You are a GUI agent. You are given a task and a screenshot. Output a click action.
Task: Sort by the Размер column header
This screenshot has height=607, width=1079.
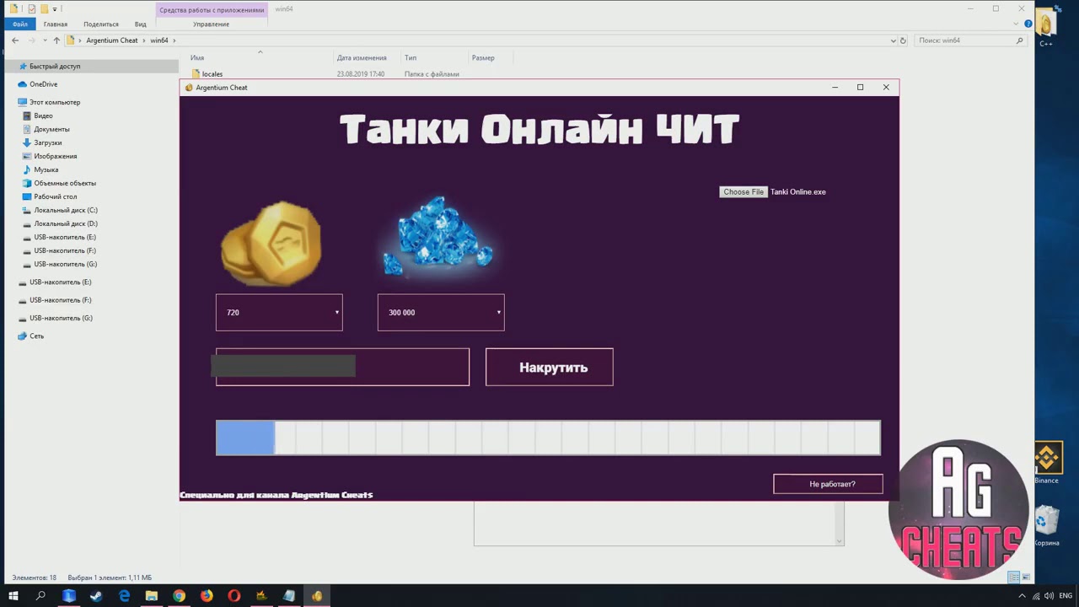pos(483,58)
